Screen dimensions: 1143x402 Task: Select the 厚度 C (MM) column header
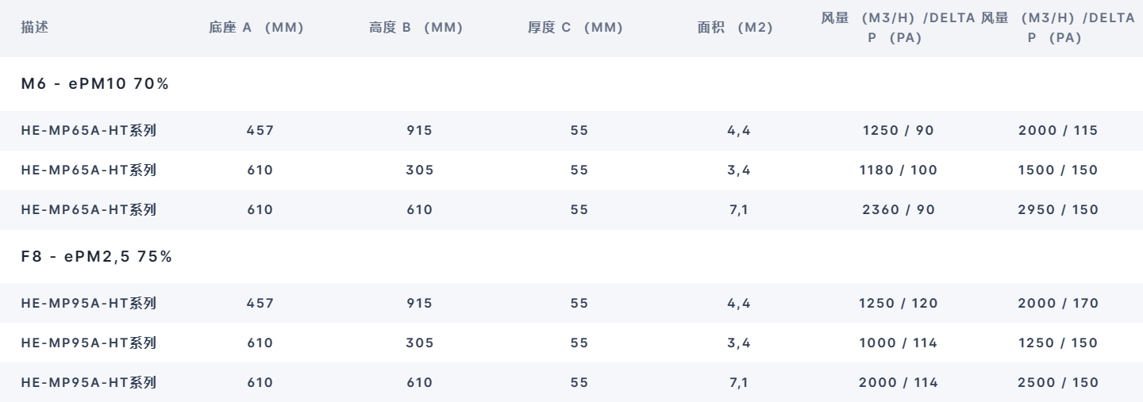tap(575, 28)
